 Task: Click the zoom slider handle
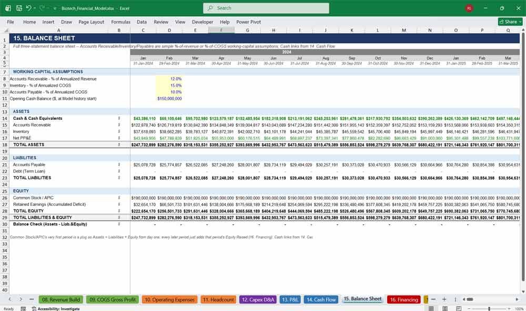coord(489,308)
